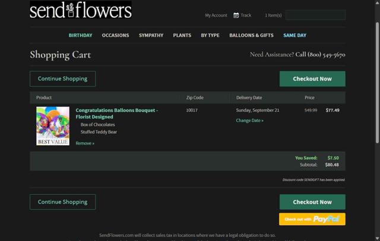Check out with PayPal button
The image size is (380, 241).
point(312,219)
